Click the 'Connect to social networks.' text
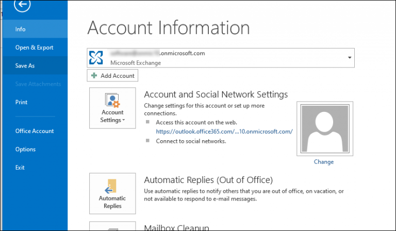Image resolution: width=396 pixels, height=231 pixels. click(191, 141)
